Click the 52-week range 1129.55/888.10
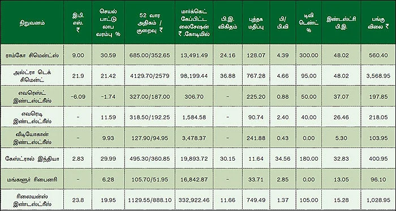Viewport: 396px width, 211px height. point(150,200)
